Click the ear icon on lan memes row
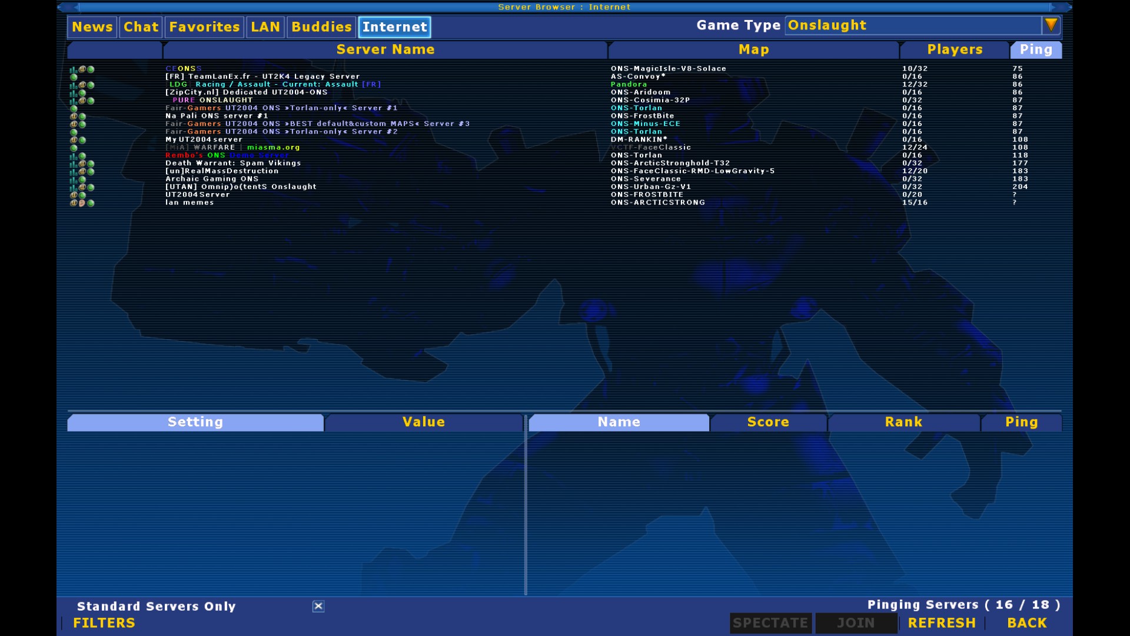Viewport: 1130px width, 636px height. (82, 203)
